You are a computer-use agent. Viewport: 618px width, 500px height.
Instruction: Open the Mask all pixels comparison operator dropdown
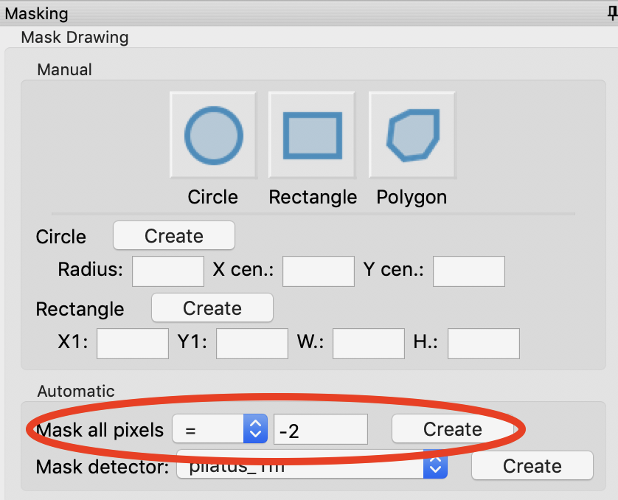coord(220,428)
